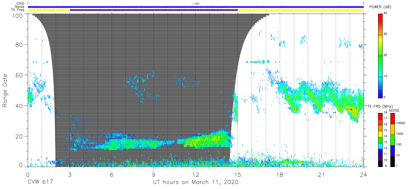Click the blue Noise strip bar

pos(196,7)
